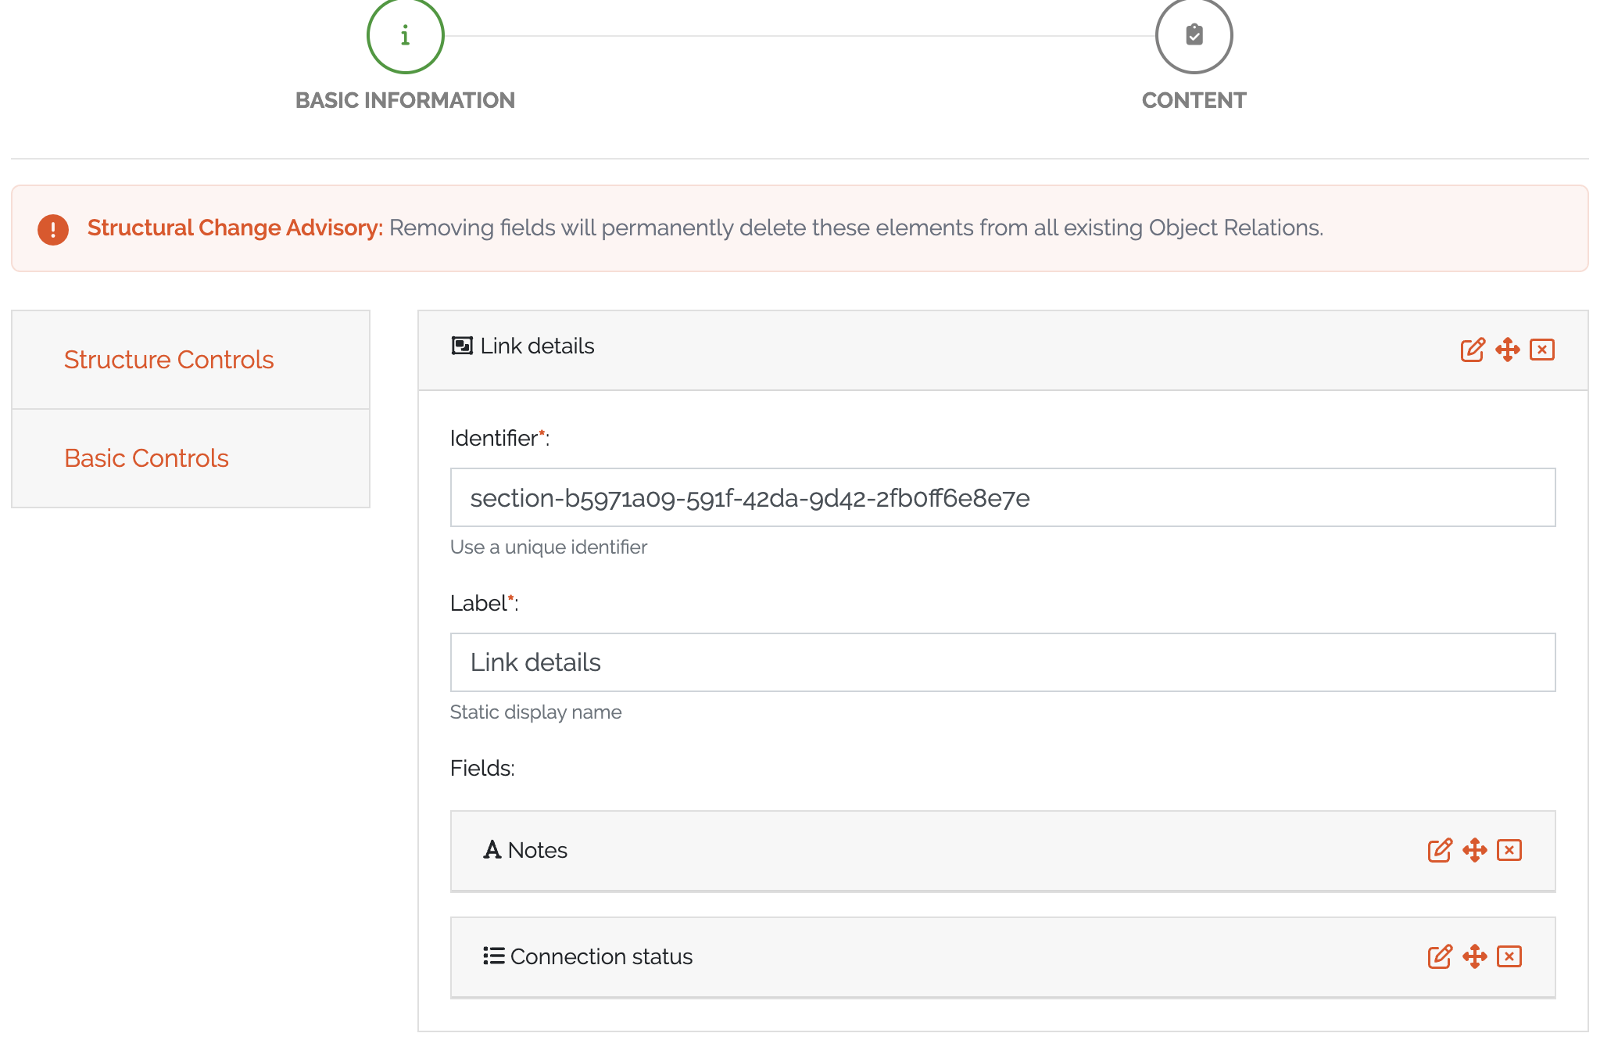
Task: Expand the Basic Controls panel
Action: 146,458
